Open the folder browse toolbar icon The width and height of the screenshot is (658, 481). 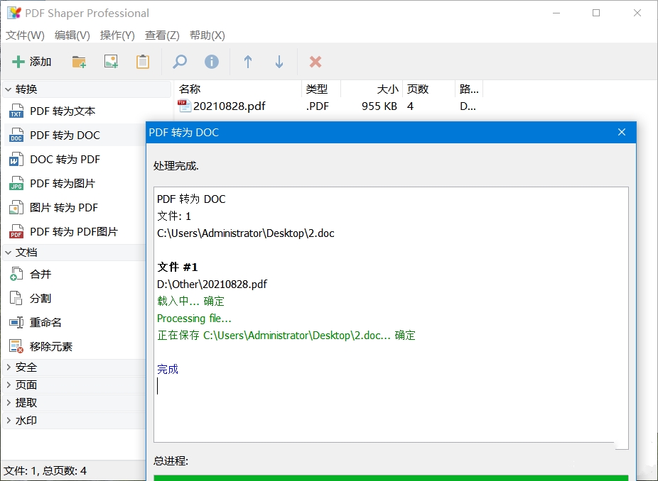tap(79, 61)
